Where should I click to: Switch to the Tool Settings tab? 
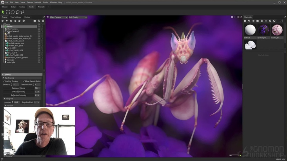pyautogui.click(x=16, y=17)
